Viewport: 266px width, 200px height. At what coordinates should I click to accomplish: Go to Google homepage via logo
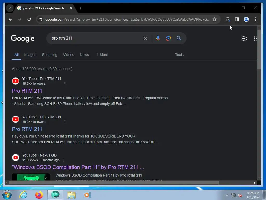[x=23, y=39]
